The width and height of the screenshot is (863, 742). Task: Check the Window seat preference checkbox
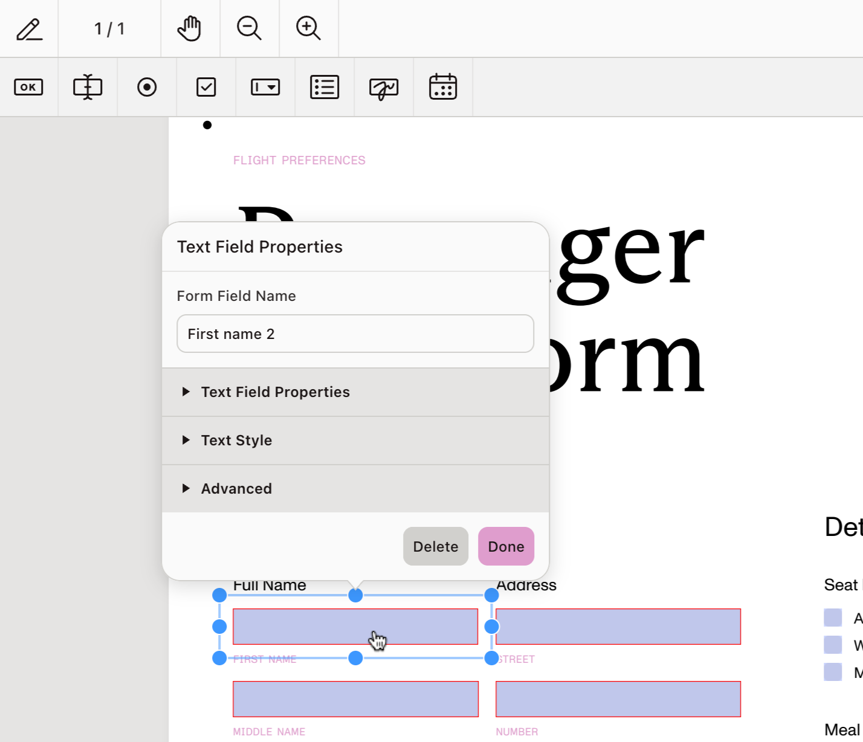pyautogui.click(x=832, y=644)
